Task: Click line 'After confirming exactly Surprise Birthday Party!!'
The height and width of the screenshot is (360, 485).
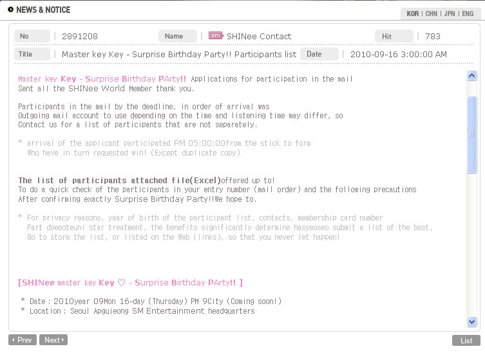Action: click(x=137, y=199)
